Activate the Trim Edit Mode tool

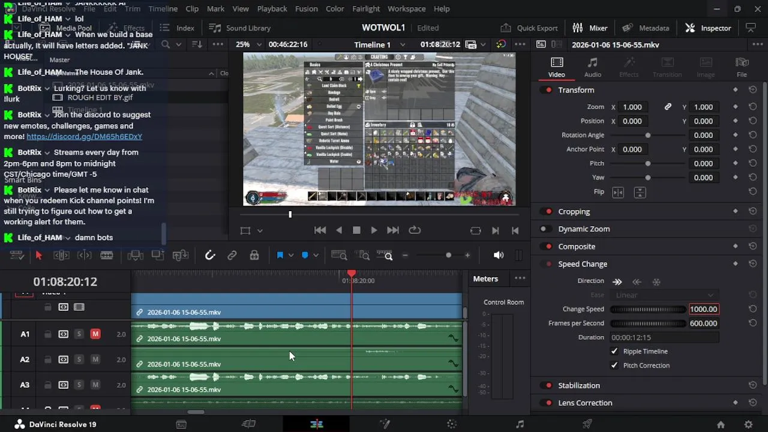(x=61, y=256)
